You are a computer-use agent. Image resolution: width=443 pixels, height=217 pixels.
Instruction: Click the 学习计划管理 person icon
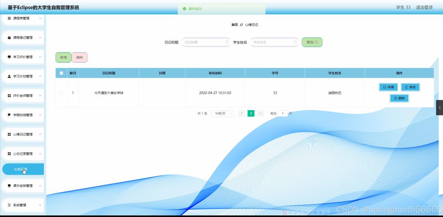(9, 76)
